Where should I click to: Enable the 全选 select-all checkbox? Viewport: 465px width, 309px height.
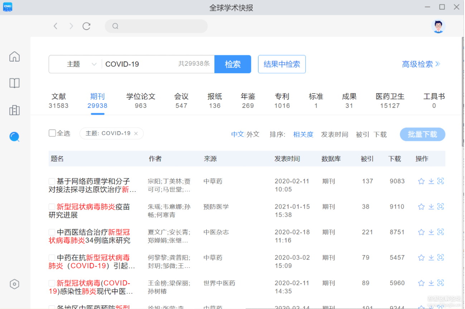pos(52,133)
